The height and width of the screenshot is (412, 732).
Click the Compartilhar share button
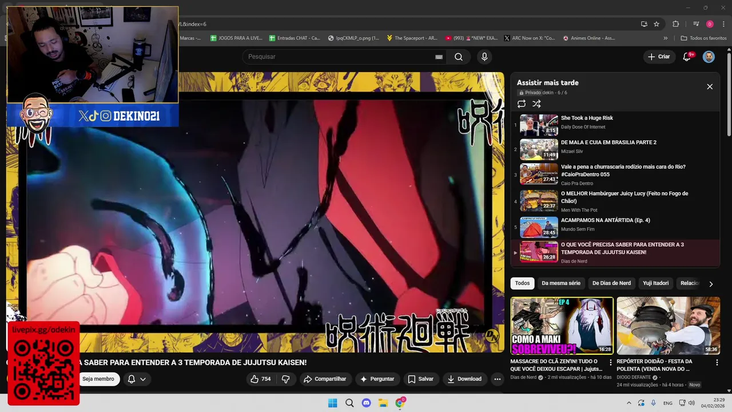click(325, 379)
